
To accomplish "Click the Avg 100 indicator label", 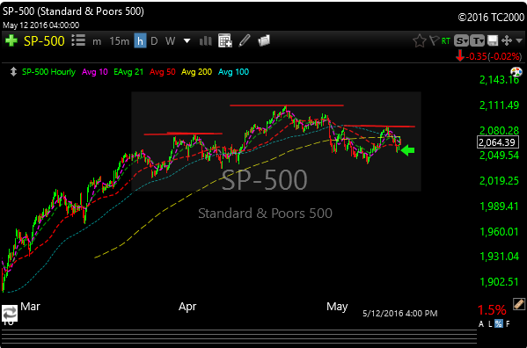I will 234,72.
